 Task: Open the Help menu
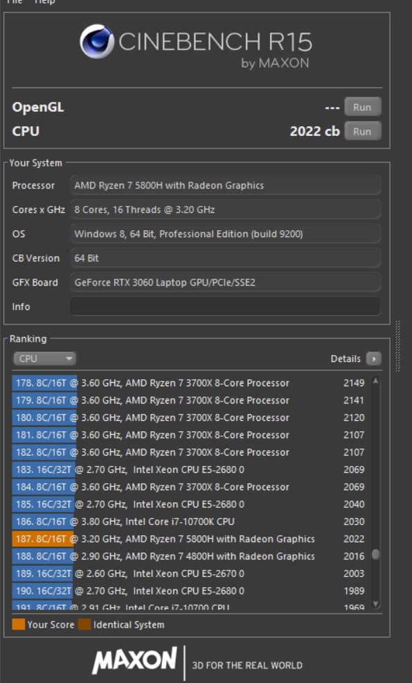44,2
